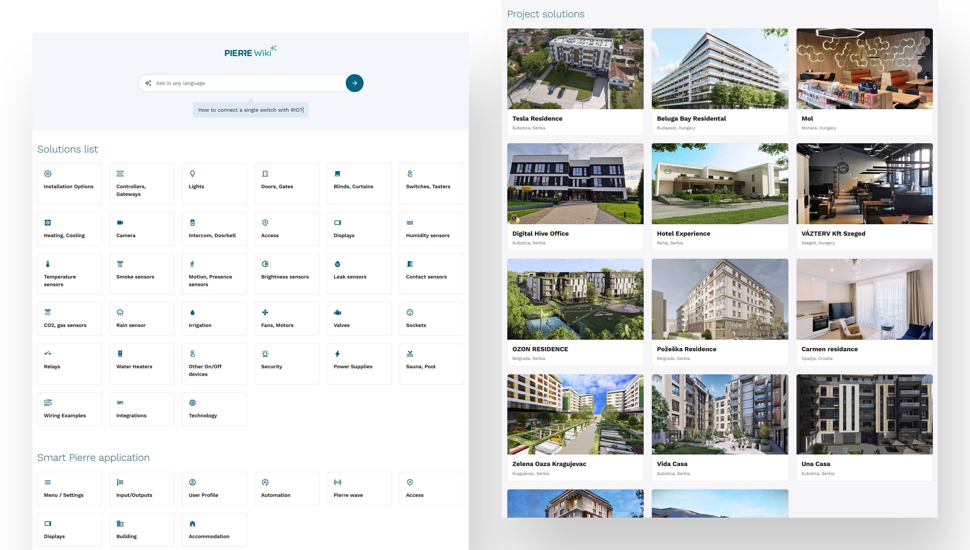Click the Controllers, Gateways binary icon
The width and height of the screenshot is (970, 550).
point(120,174)
